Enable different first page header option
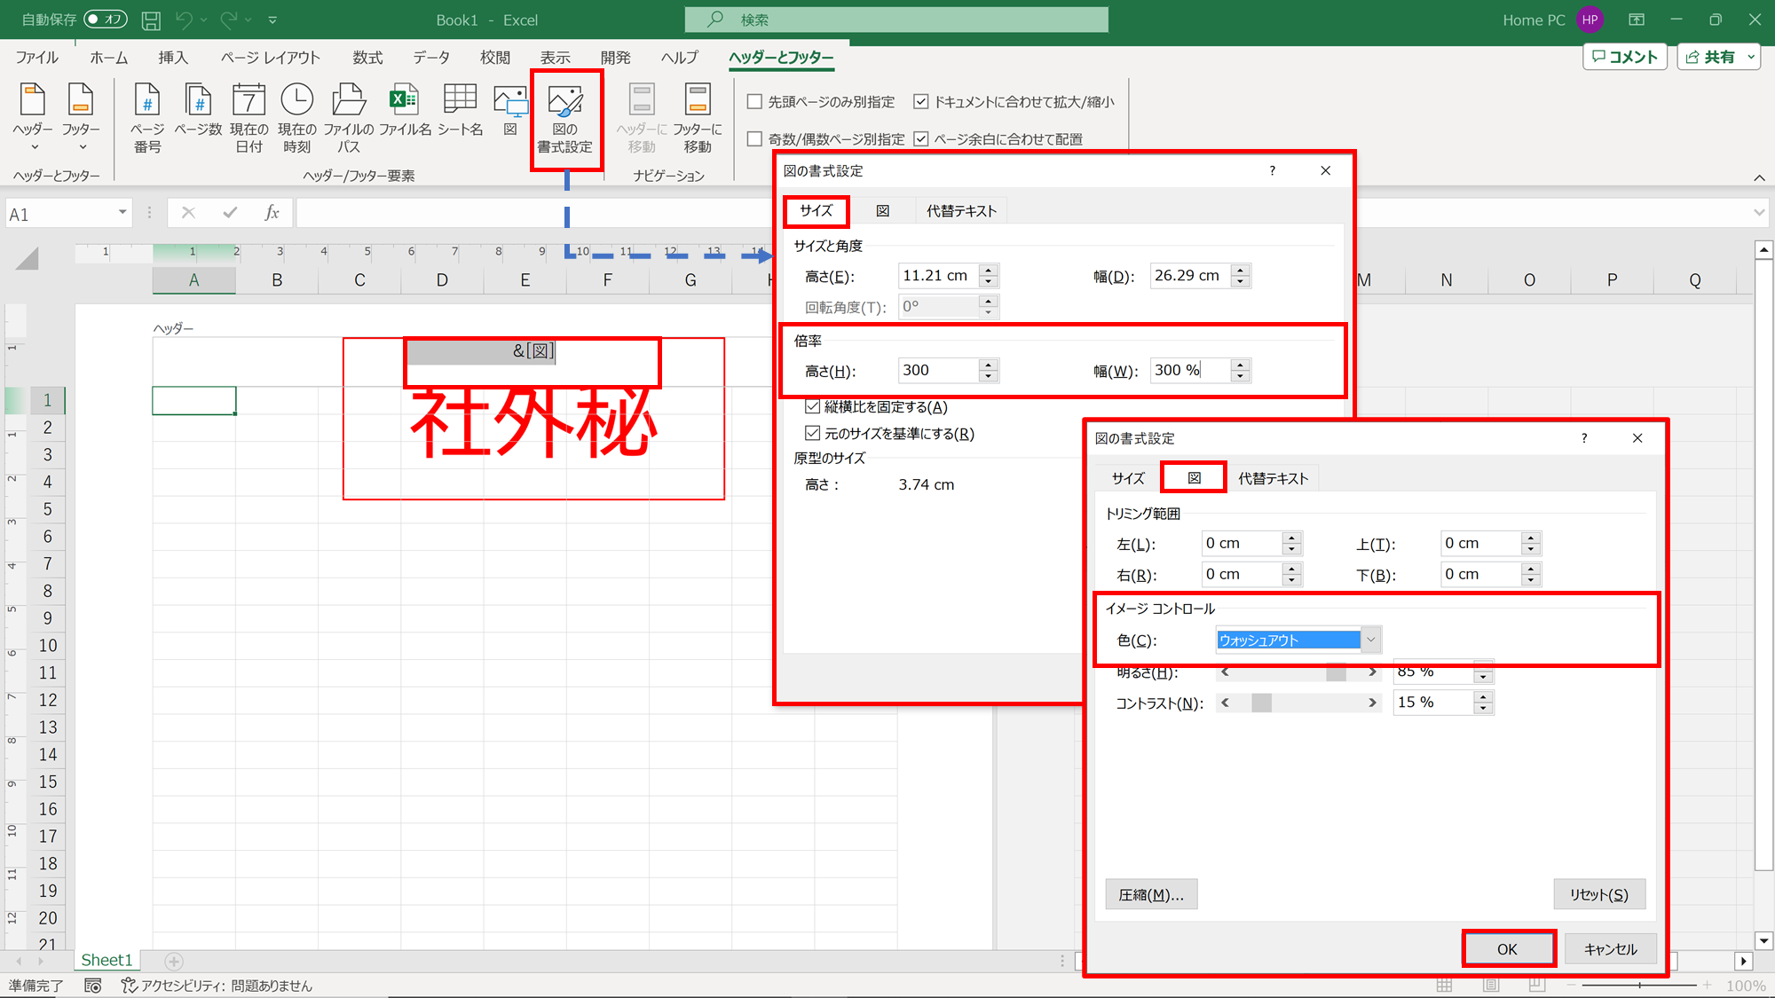Screen dimensions: 1775x998 pos(753,101)
